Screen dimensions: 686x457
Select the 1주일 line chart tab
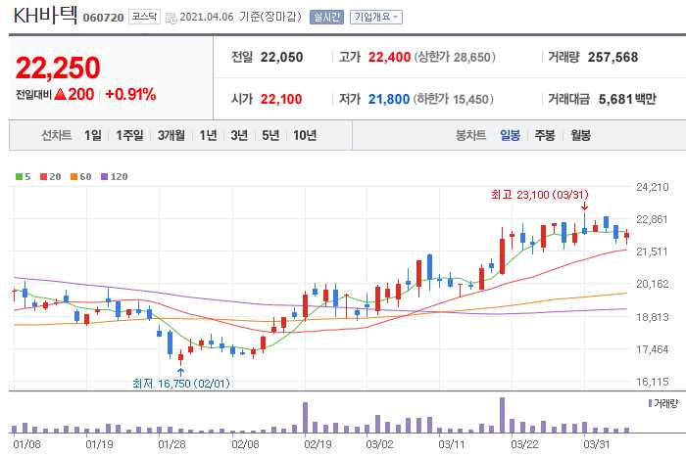(x=129, y=135)
